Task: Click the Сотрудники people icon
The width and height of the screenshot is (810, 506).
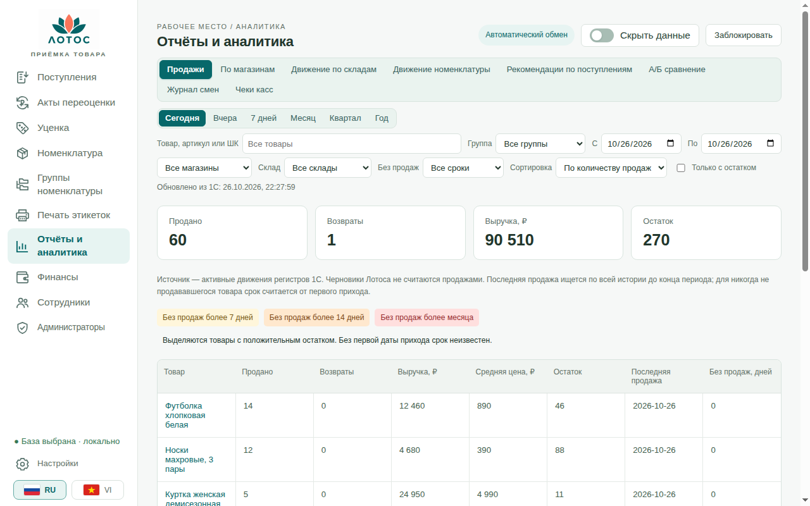Action: tap(23, 302)
